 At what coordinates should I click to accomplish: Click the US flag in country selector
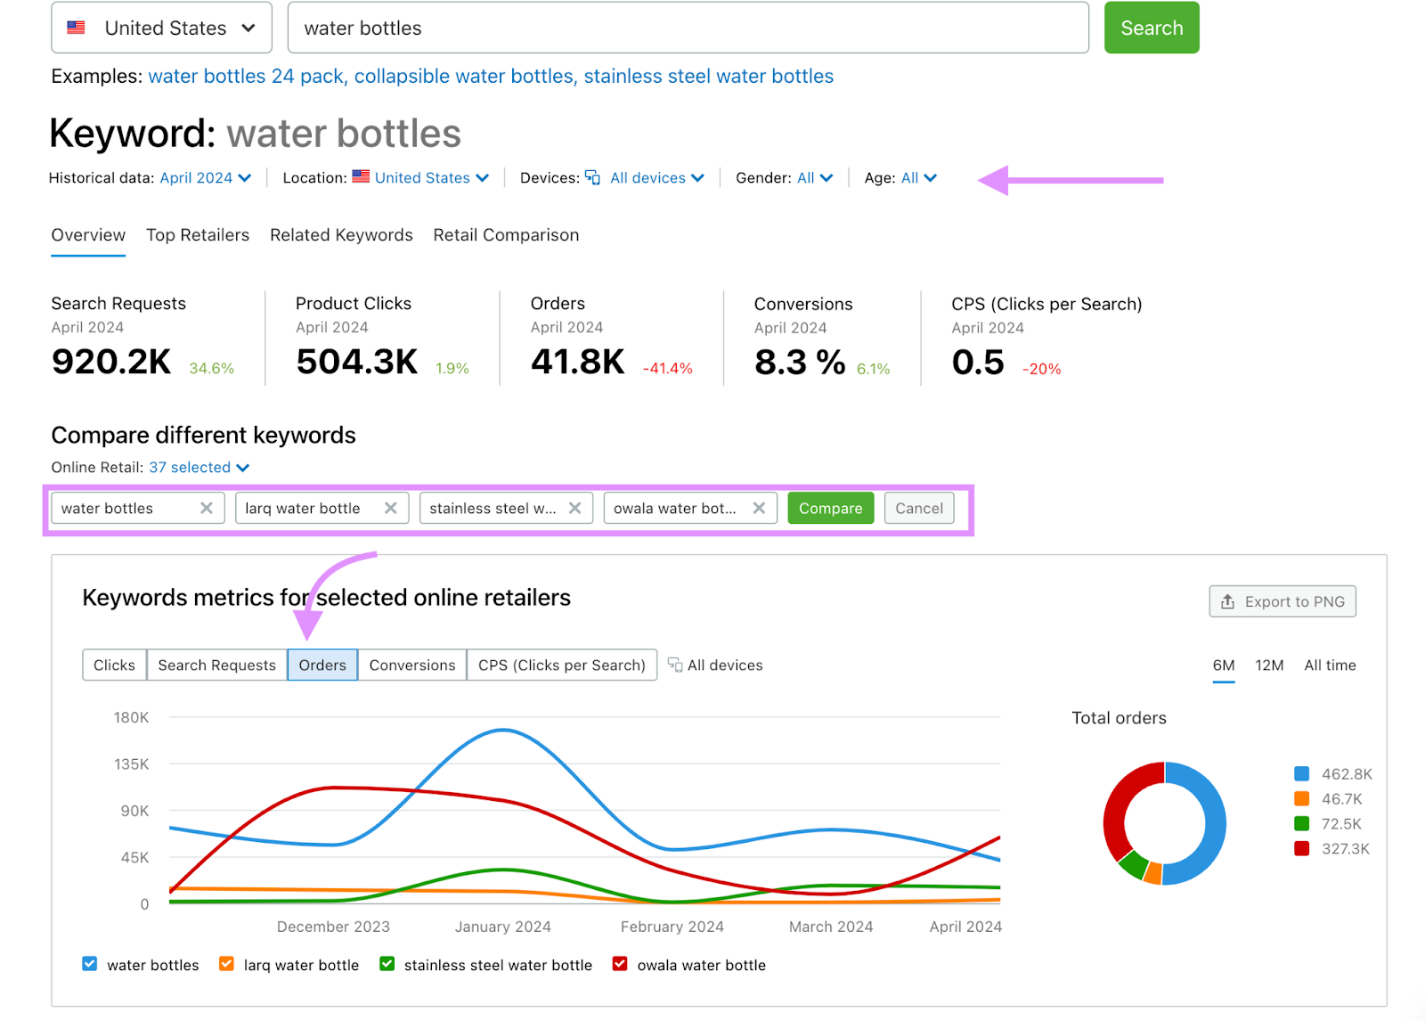[77, 28]
